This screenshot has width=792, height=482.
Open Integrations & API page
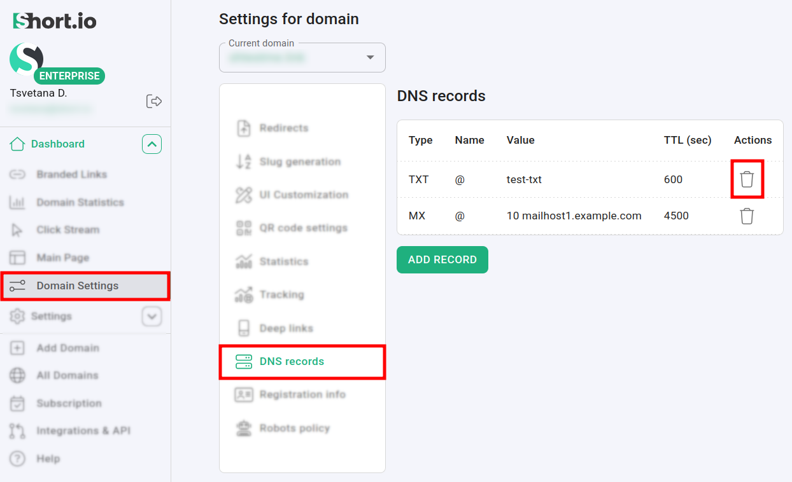(x=83, y=430)
